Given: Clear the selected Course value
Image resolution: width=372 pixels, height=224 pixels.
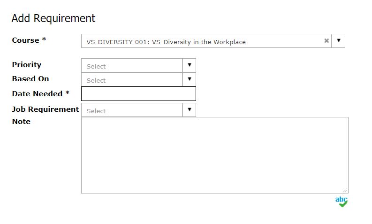Looking at the screenshot, I should [x=326, y=41].
